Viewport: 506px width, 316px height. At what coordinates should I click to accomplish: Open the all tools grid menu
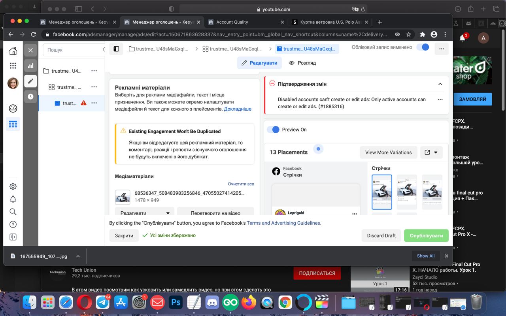[x=13, y=66]
